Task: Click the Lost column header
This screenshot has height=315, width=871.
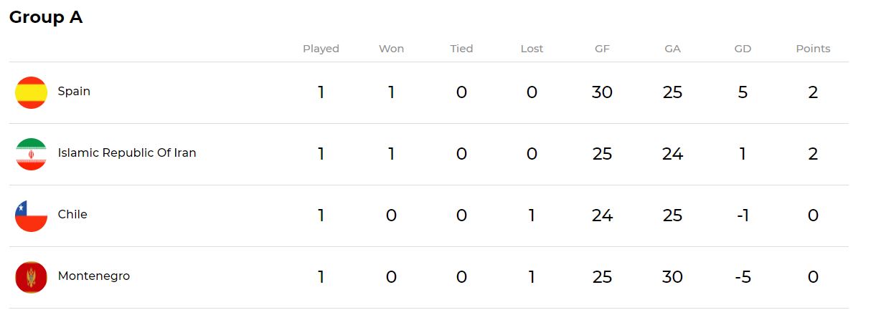Action: pyautogui.click(x=532, y=49)
